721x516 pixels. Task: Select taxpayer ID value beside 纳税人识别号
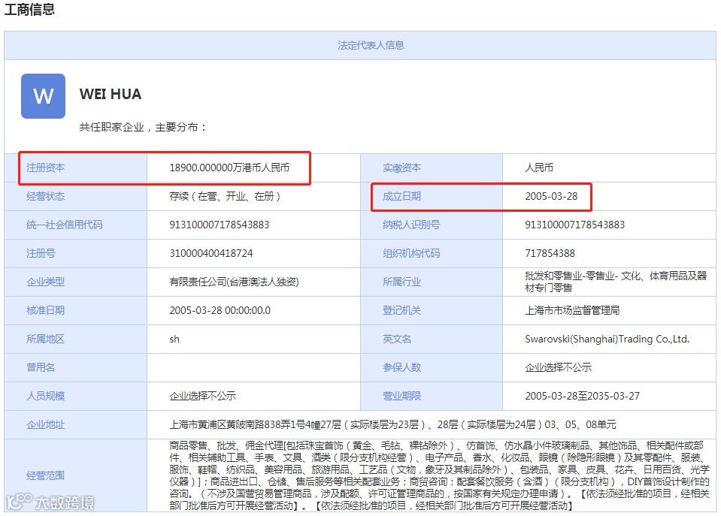[x=575, y=225]
